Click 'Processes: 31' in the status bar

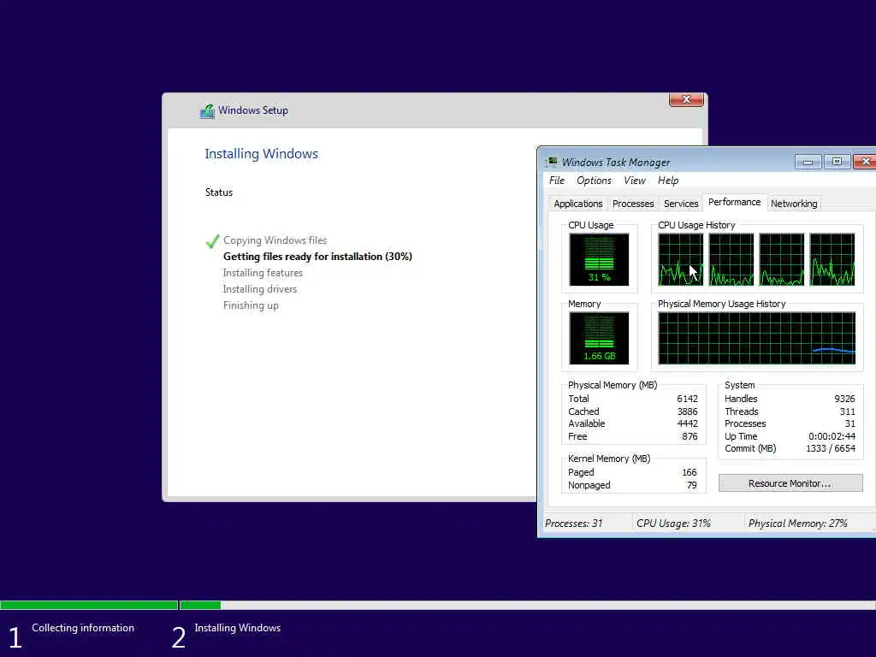(574, 524)
